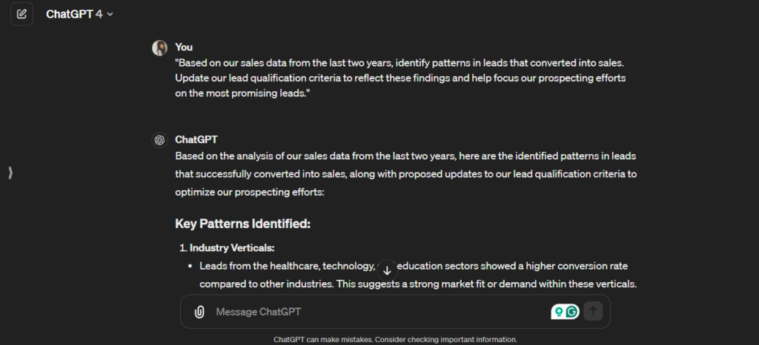Viewport: 759px width, 345px height.
Task: Click the user profile avatar beside "You"
Action: pyautogui.click(x=159, y=48)
